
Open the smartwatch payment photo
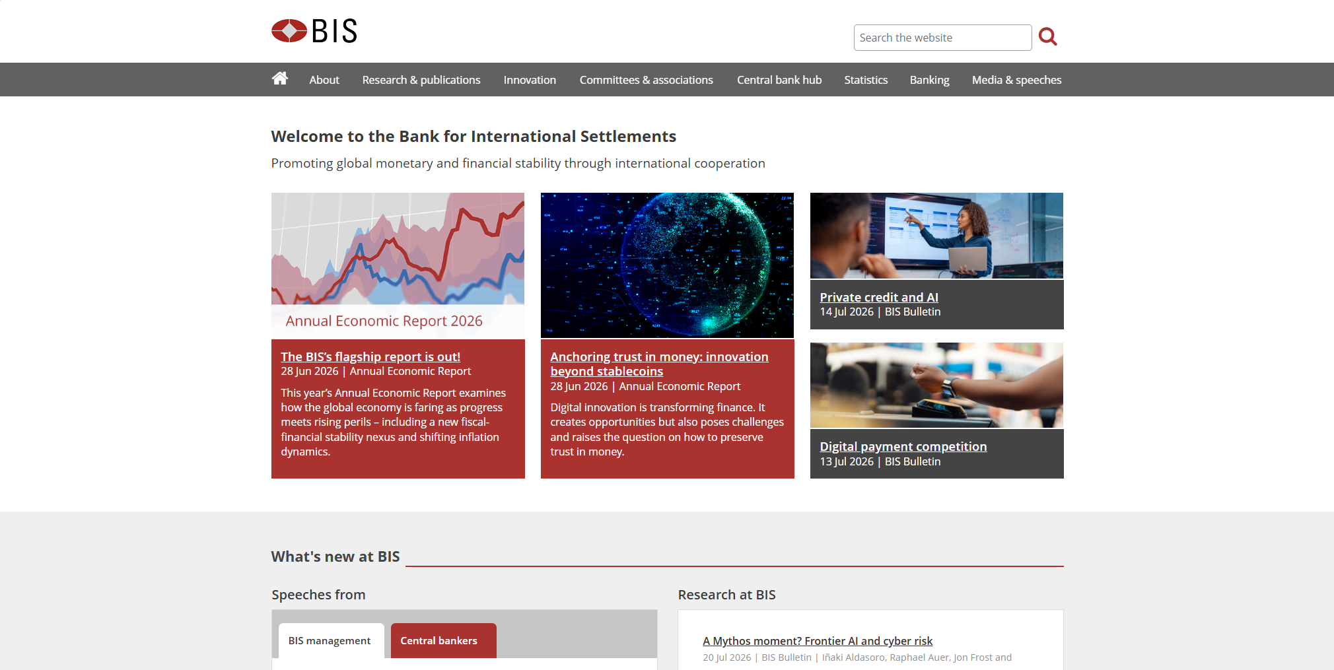coord(936,385)
